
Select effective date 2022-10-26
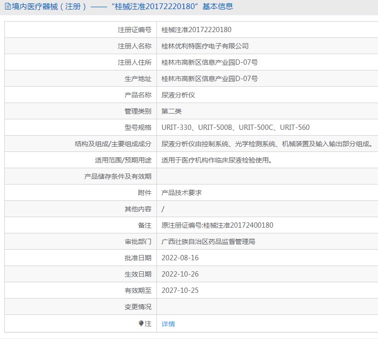point(180,274)
